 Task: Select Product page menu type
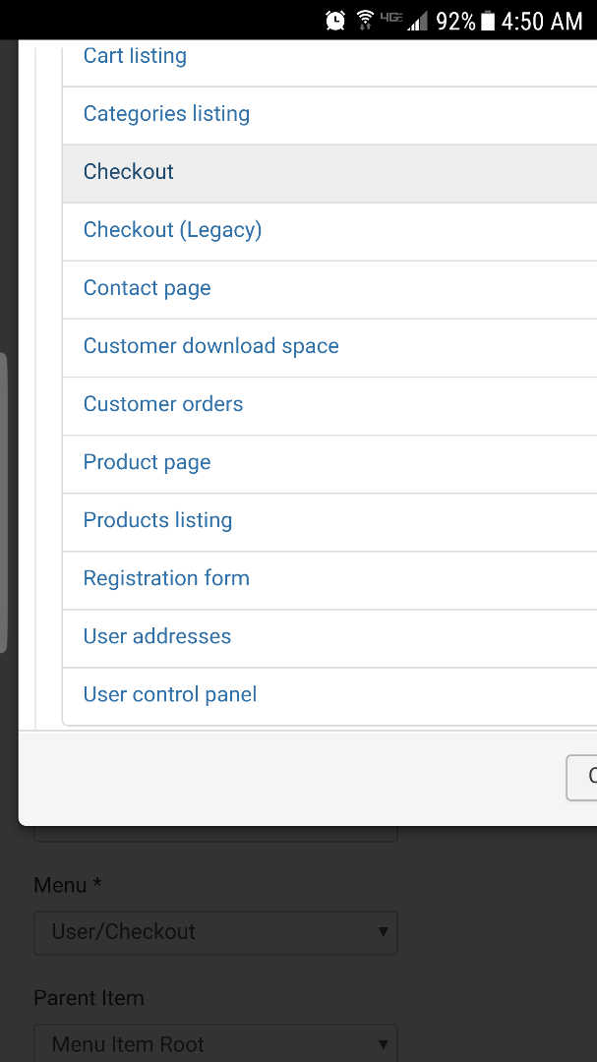[x=147, y=462]
